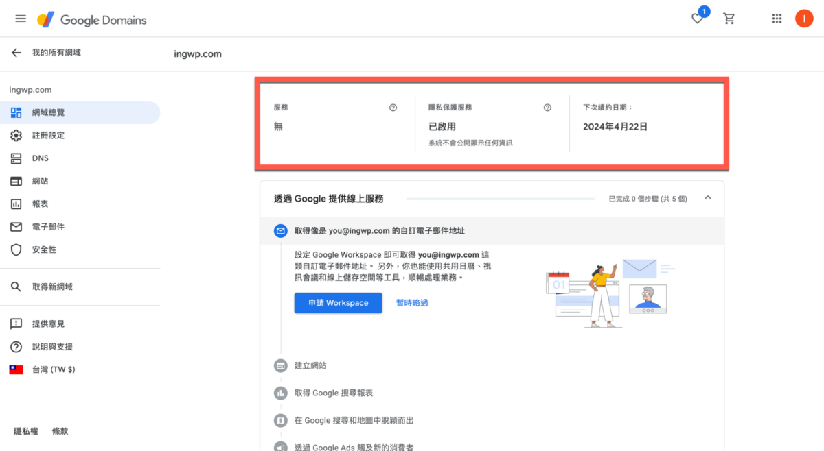Click the ingwp.com page title
Screen dimensions: 824x451
pyautogui.click(x=198, y=53)
